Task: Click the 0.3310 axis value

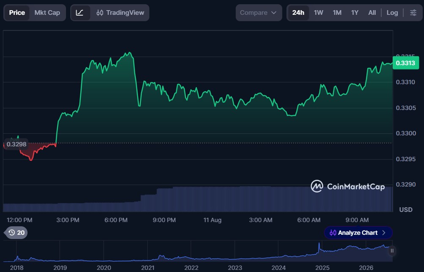Action: [x=405, y=82]
